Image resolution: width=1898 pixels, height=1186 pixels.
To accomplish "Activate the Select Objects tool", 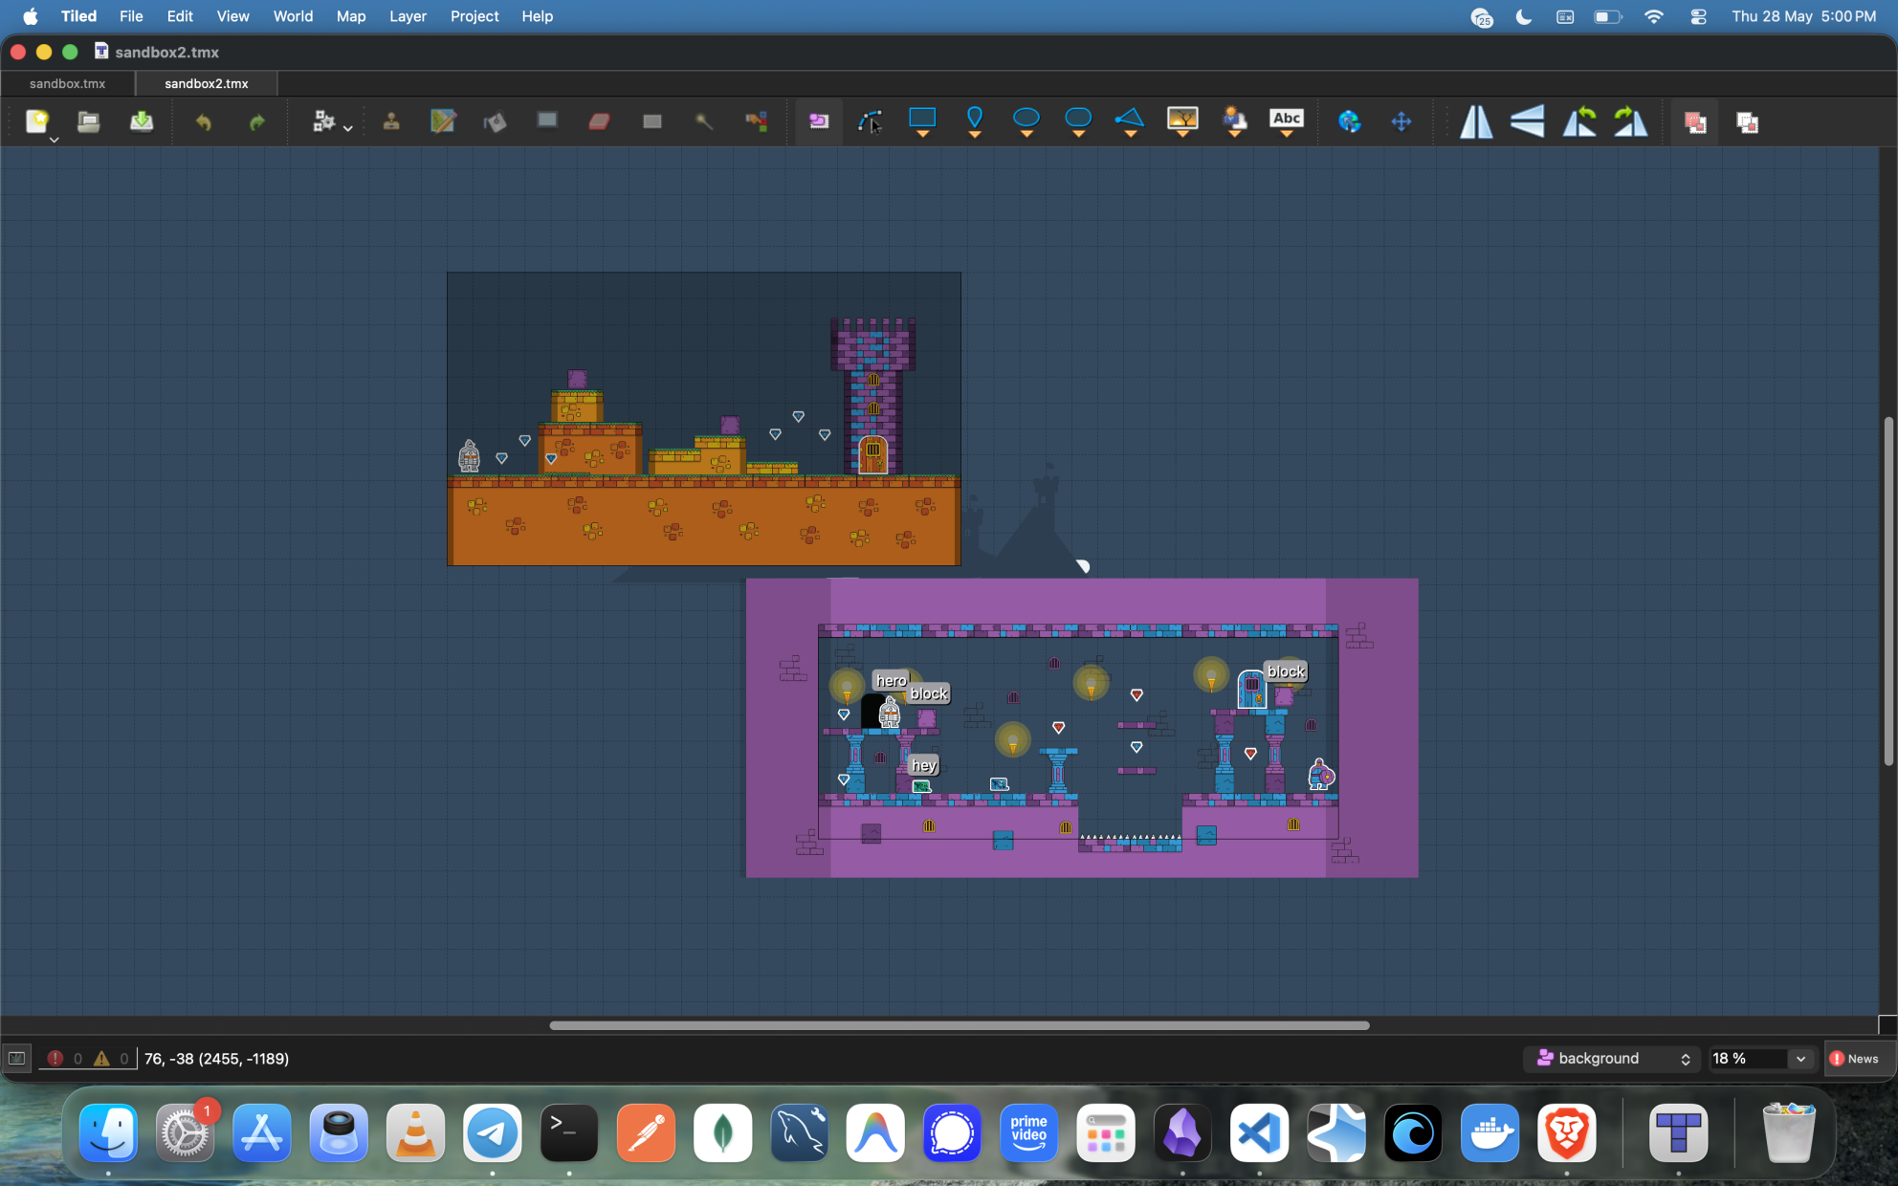I will pos(819,121).
